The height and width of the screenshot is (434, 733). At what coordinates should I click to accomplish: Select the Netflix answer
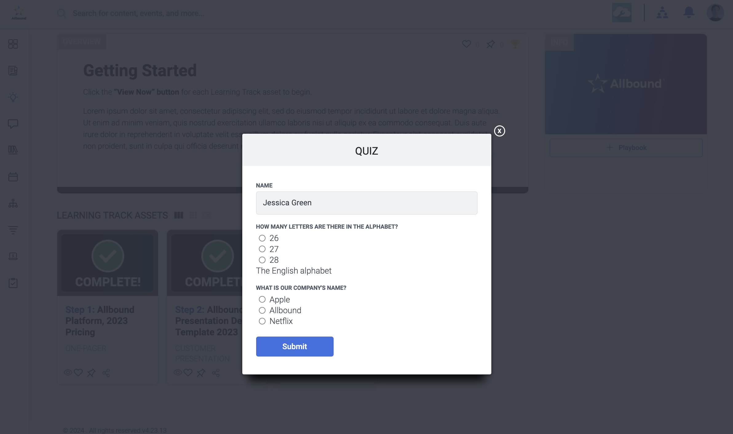coord(262,321)
